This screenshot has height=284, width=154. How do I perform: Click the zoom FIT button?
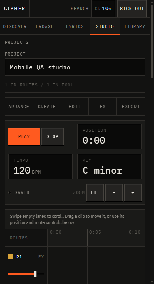coord(95,192)
